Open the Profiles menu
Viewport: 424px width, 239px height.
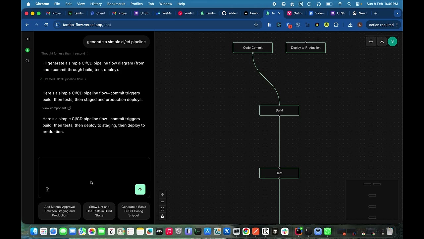point(136,4)
